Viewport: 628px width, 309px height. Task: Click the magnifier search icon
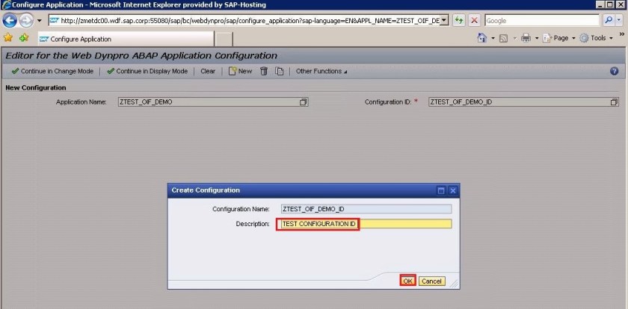point(609,20)
